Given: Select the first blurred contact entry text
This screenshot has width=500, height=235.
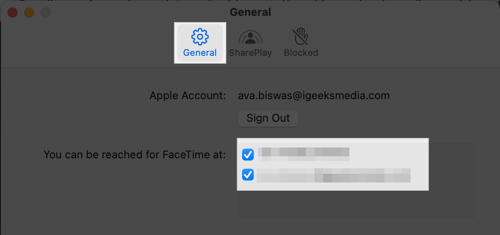Looking at the screenshot, I should [x=303, y=154].
